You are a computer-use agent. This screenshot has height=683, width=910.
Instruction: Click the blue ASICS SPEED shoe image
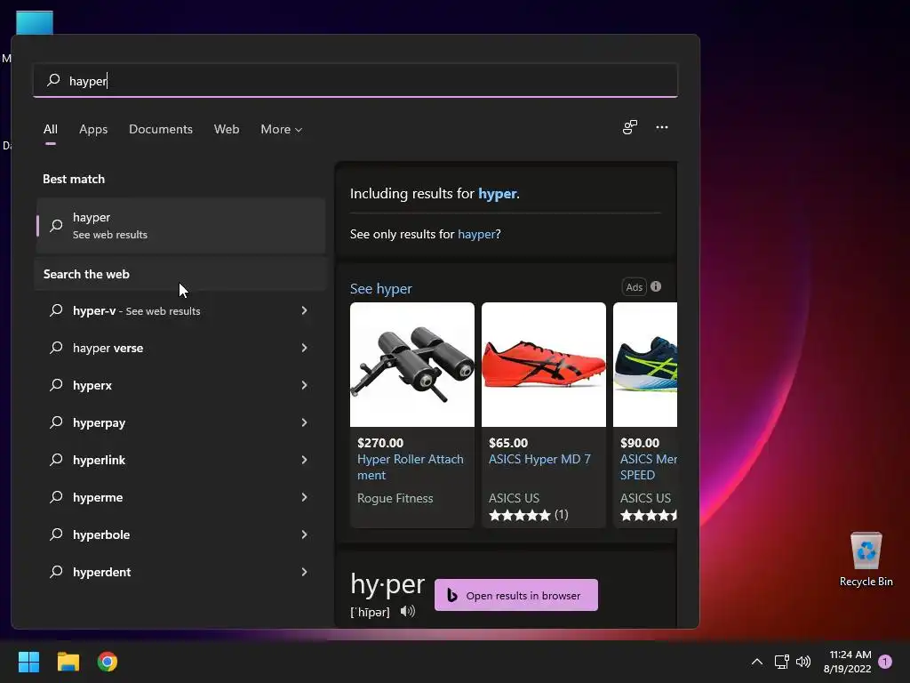point(645,365)
